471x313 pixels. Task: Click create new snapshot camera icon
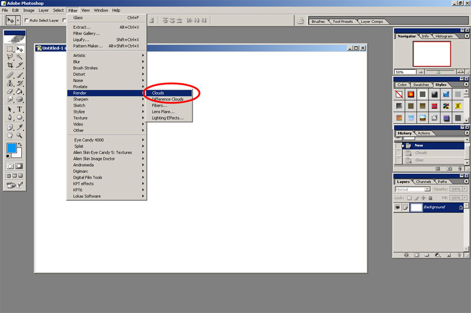pyautogui.click(x=449, y=169)
